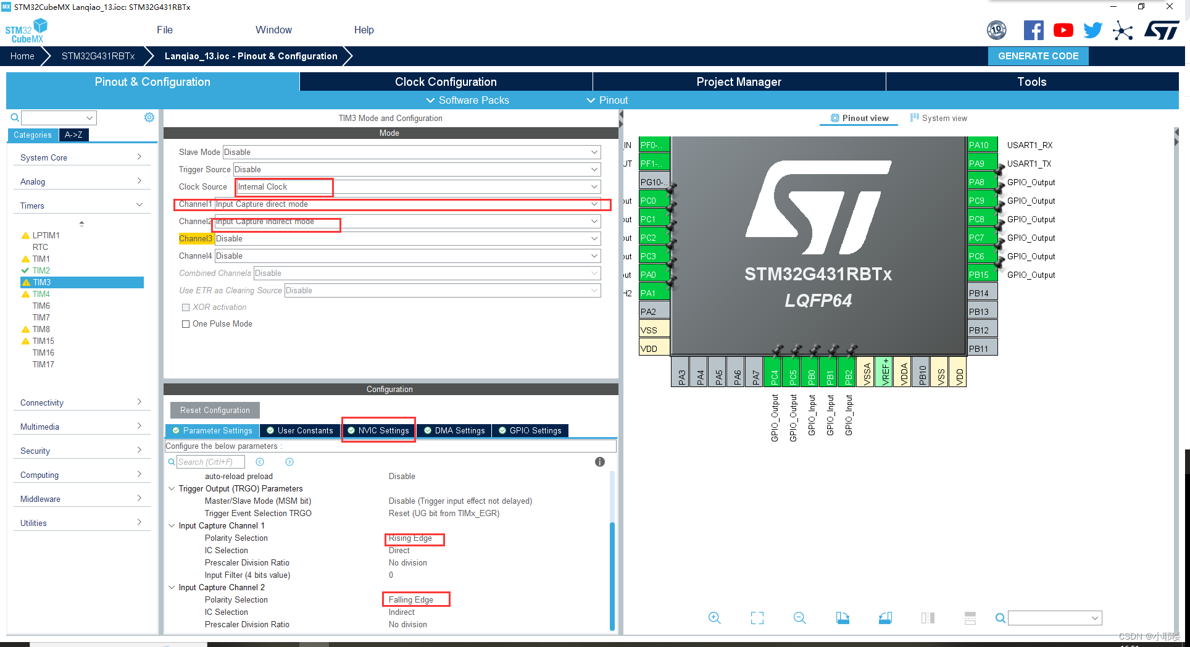Click the parameter search field
The image size is (1190, 647).
point(210,462)
